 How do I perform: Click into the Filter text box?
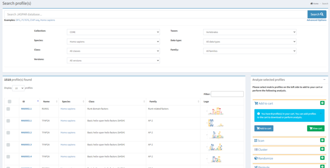click(x=227, y=94)
